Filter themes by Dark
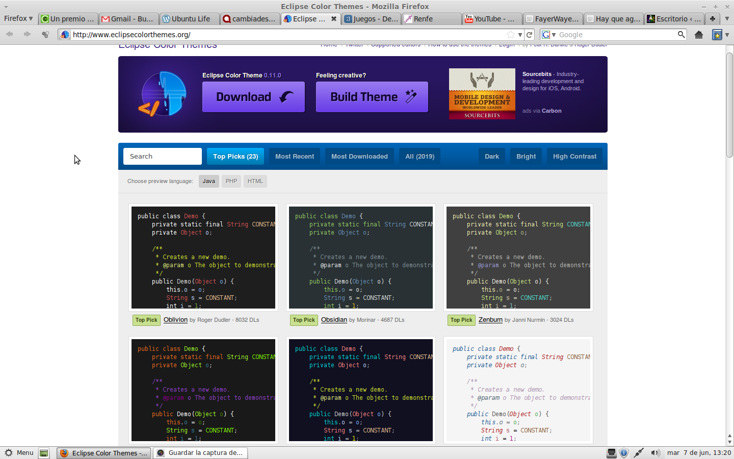The width and height of the screenshot is (734, 459). [492, 157]
